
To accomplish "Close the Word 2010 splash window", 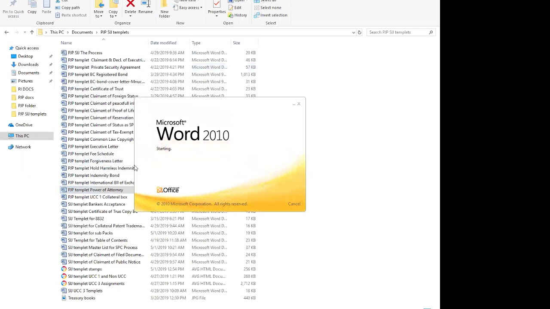I will pos(299,103).
